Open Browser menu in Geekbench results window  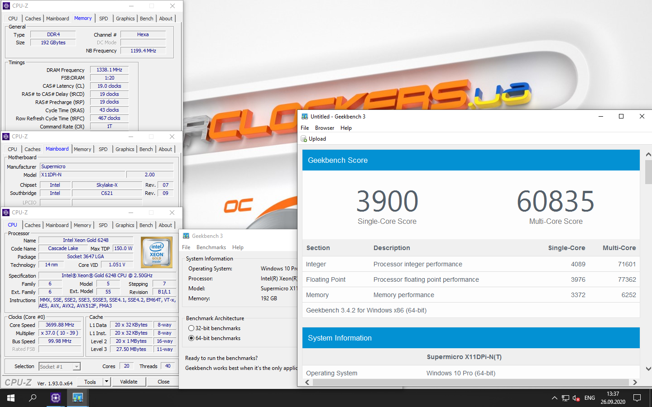[325, 128]
